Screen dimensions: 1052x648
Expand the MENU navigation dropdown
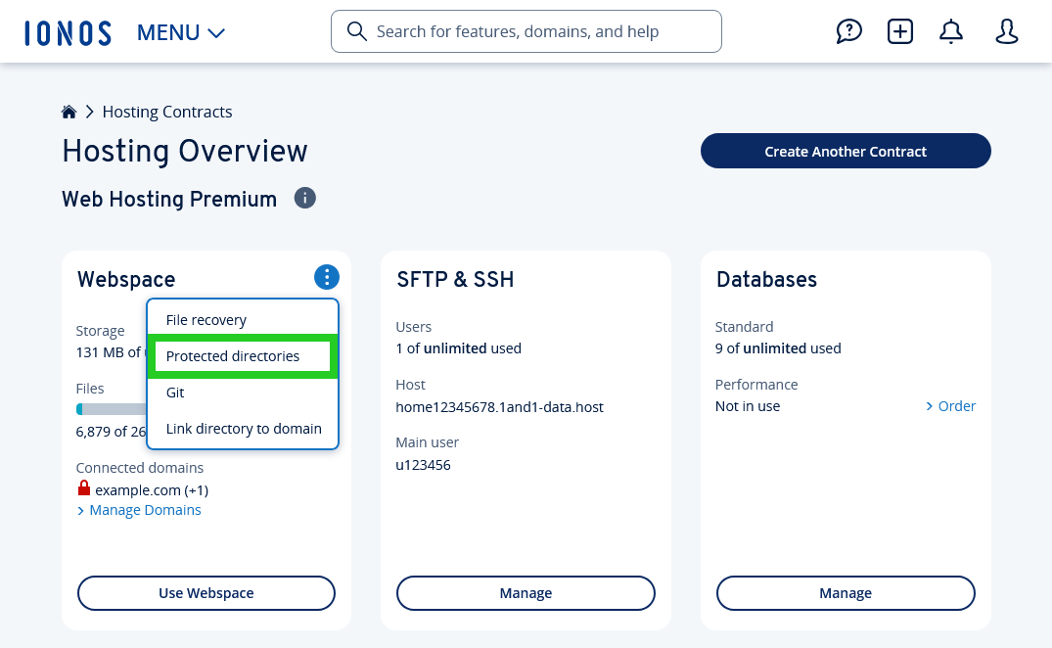point(180,31)
